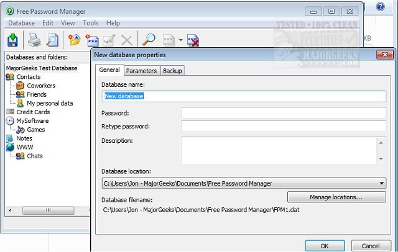The image size is (398, 252).
Task: Select the Contacts tree label
Action: click(x=29, y=77)
